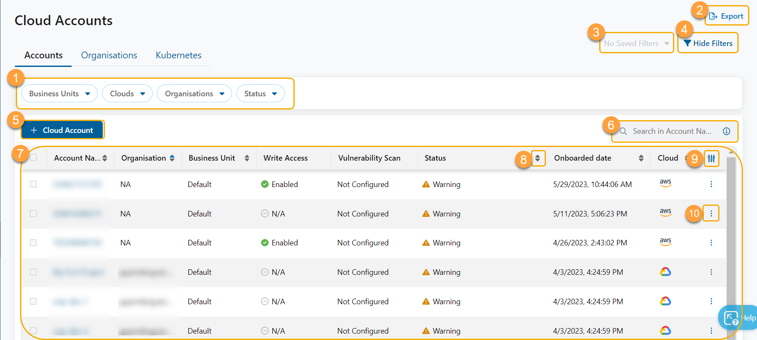
Task: Click the add Cloud Account button
Action: coord(62,130)
